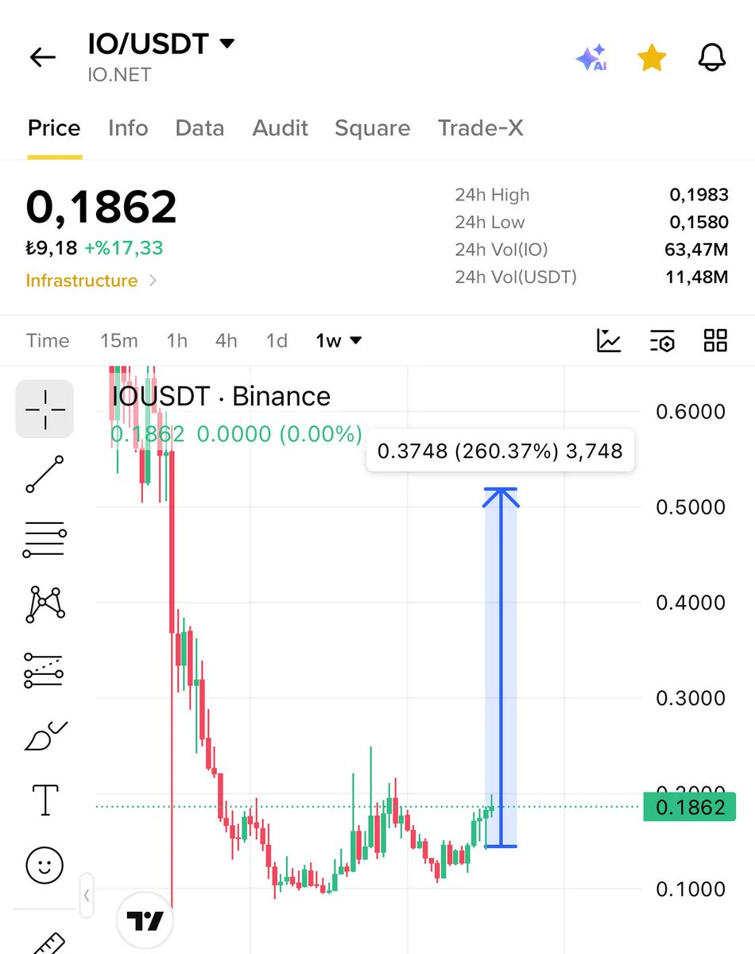Select the trend line drawing tool

(45, 475)
